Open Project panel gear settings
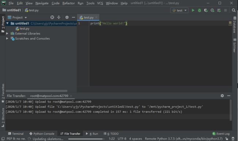Viewport: 238px width, 141px height. pos(67,17)
